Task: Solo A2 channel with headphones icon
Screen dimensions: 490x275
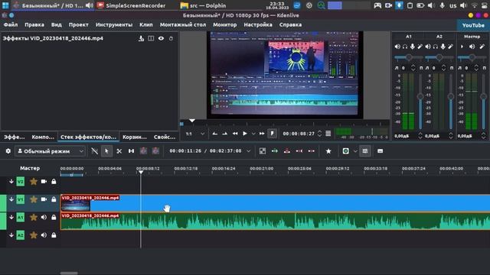Action: point(436,47)
